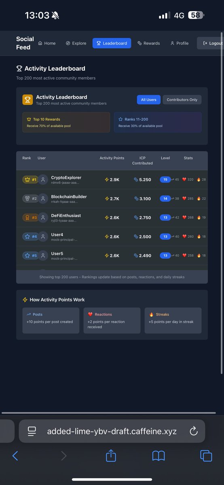224x485 pixels.
Task: Click BlockchainBuilder's avatar icon
Action: 43,198
